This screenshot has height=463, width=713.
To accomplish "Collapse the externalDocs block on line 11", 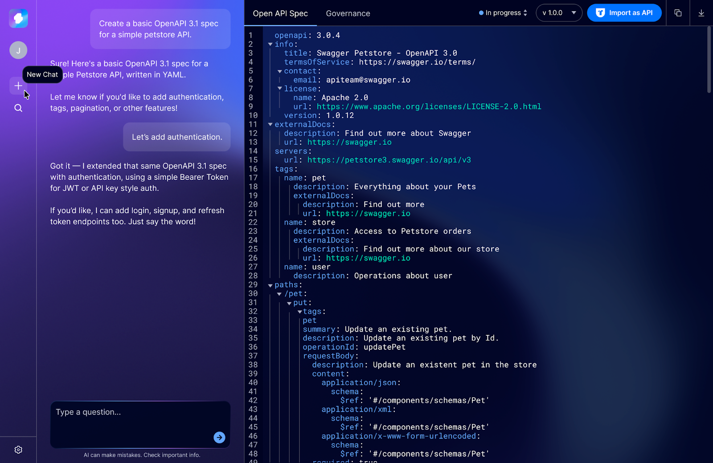I will [x=270, y=125].
